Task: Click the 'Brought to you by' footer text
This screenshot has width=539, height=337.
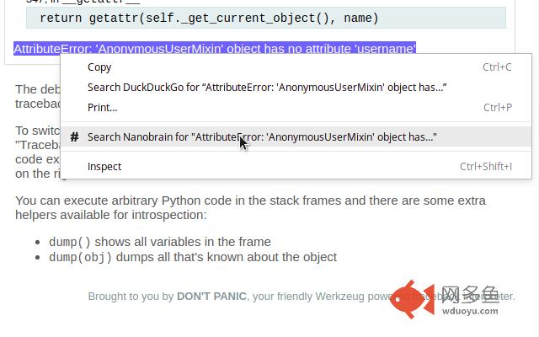Action: pyautogui.click(x=131, y=297)
